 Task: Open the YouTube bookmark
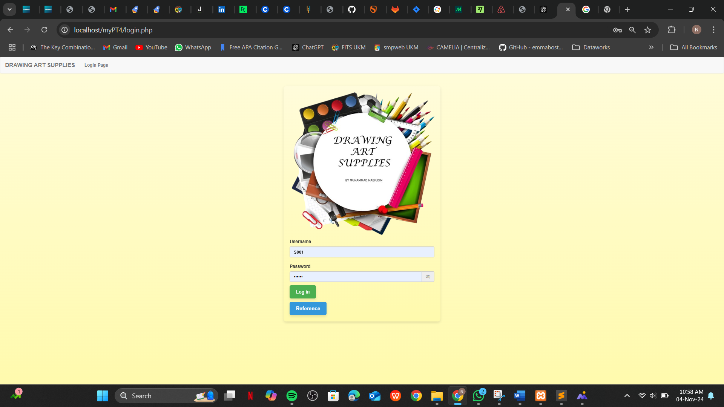tap(151, 47)
